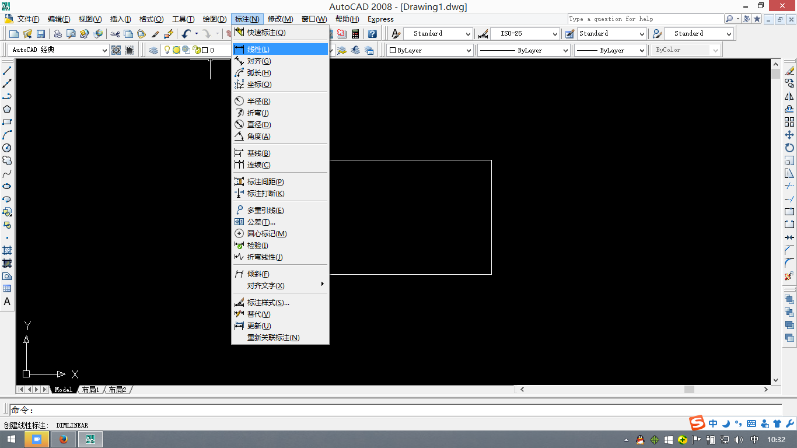Viewport: 797px width, 448px height.
Task: Switch to the 布局1 layout tab
Action: 90,390
